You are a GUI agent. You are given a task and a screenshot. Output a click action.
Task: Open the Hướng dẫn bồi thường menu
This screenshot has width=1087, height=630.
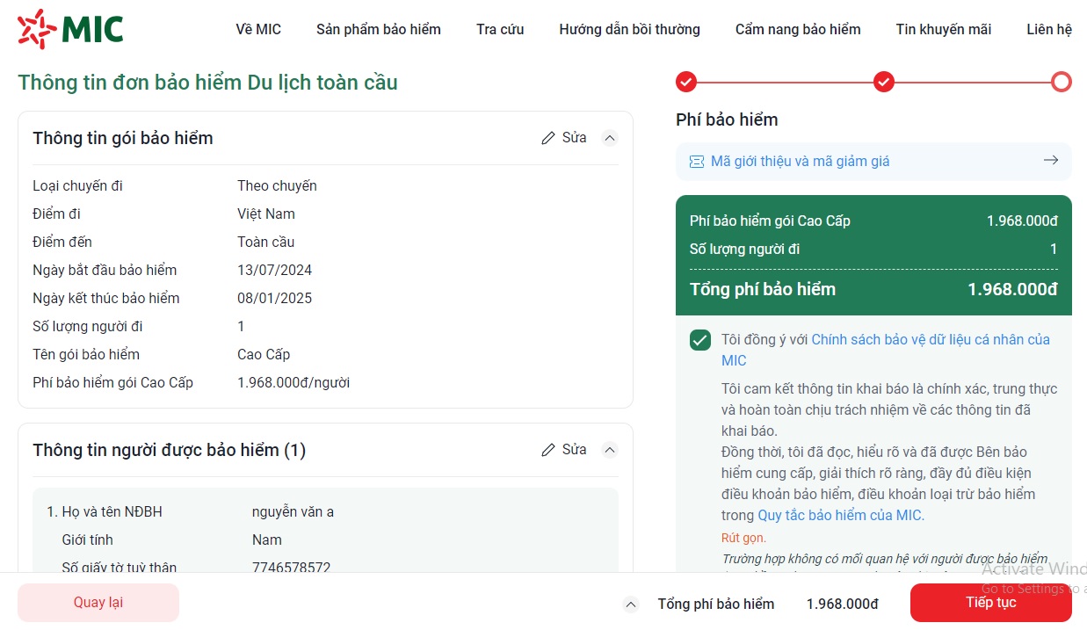[629, 30]
